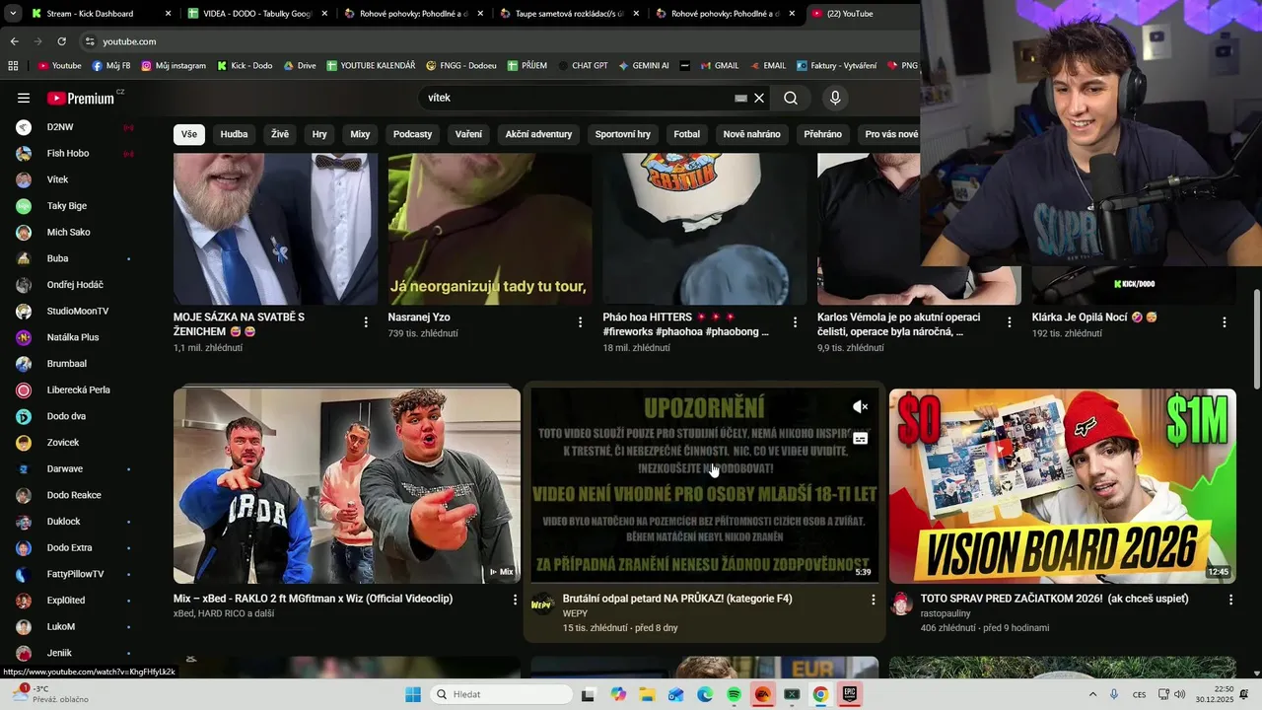
Task: Open 'CHAT GPT' bookmark
Action: tap(583, 66)
